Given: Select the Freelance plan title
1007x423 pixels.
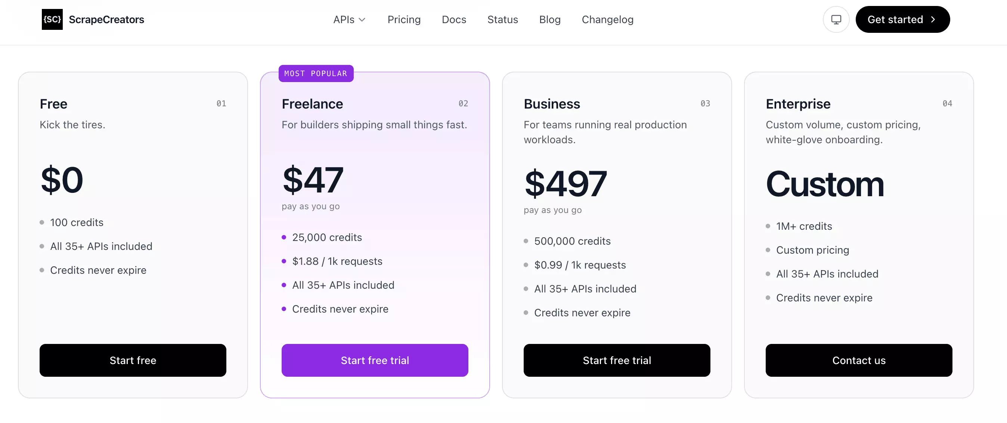Looking at the screenshot, I should [x=312, y=104].
